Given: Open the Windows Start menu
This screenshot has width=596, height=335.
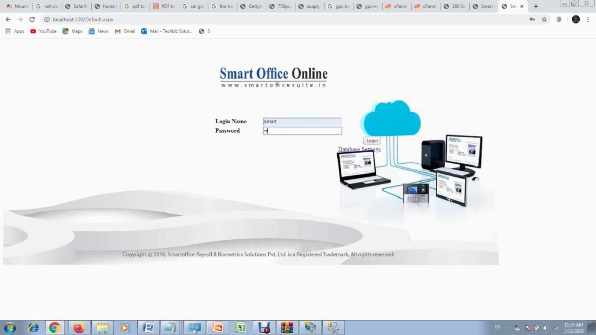Looking at the screenshot, I should (x=10, y=328).
